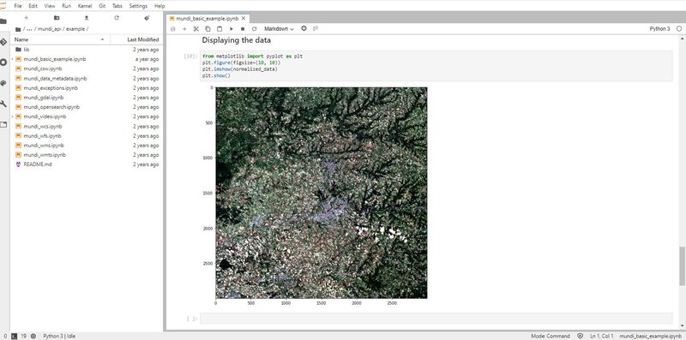Image resolution: width=686 pixels, height=340 pixels.
Task: Select mundi_opensearch.ipynb file
Action: click(87, 107)
